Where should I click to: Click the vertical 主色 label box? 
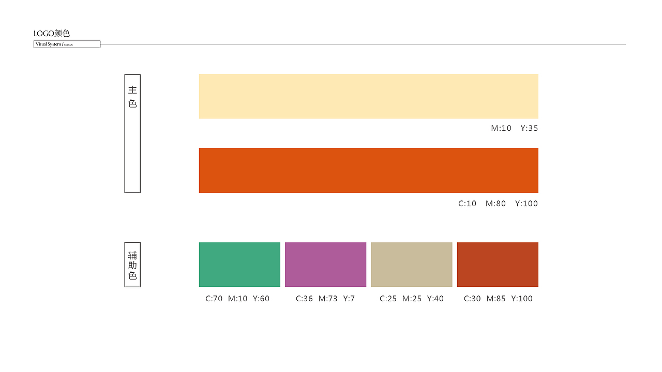132,133
